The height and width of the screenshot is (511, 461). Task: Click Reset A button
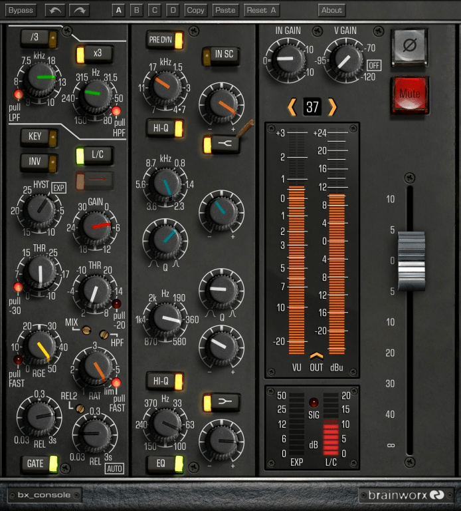pos(261,10)
